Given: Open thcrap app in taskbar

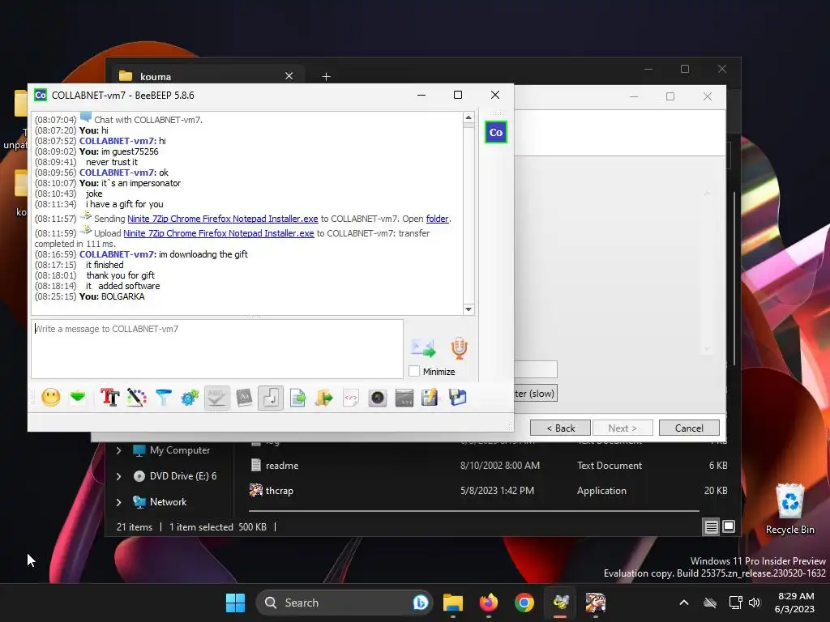Looking at the screenshot, I should pyautogui.click(x=596, y=603).
